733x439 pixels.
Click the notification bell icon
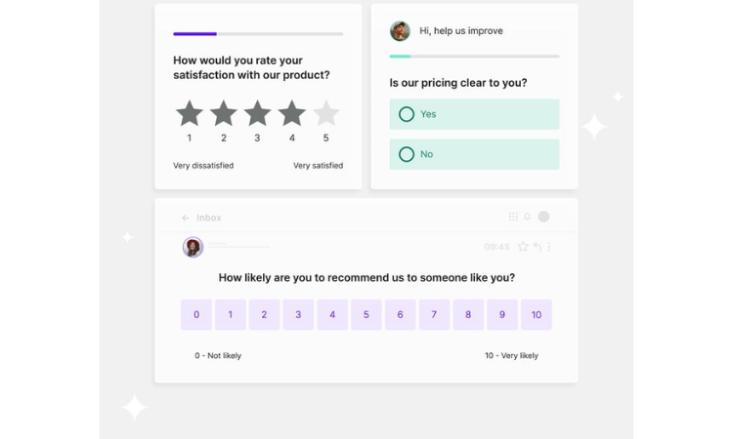527,217
